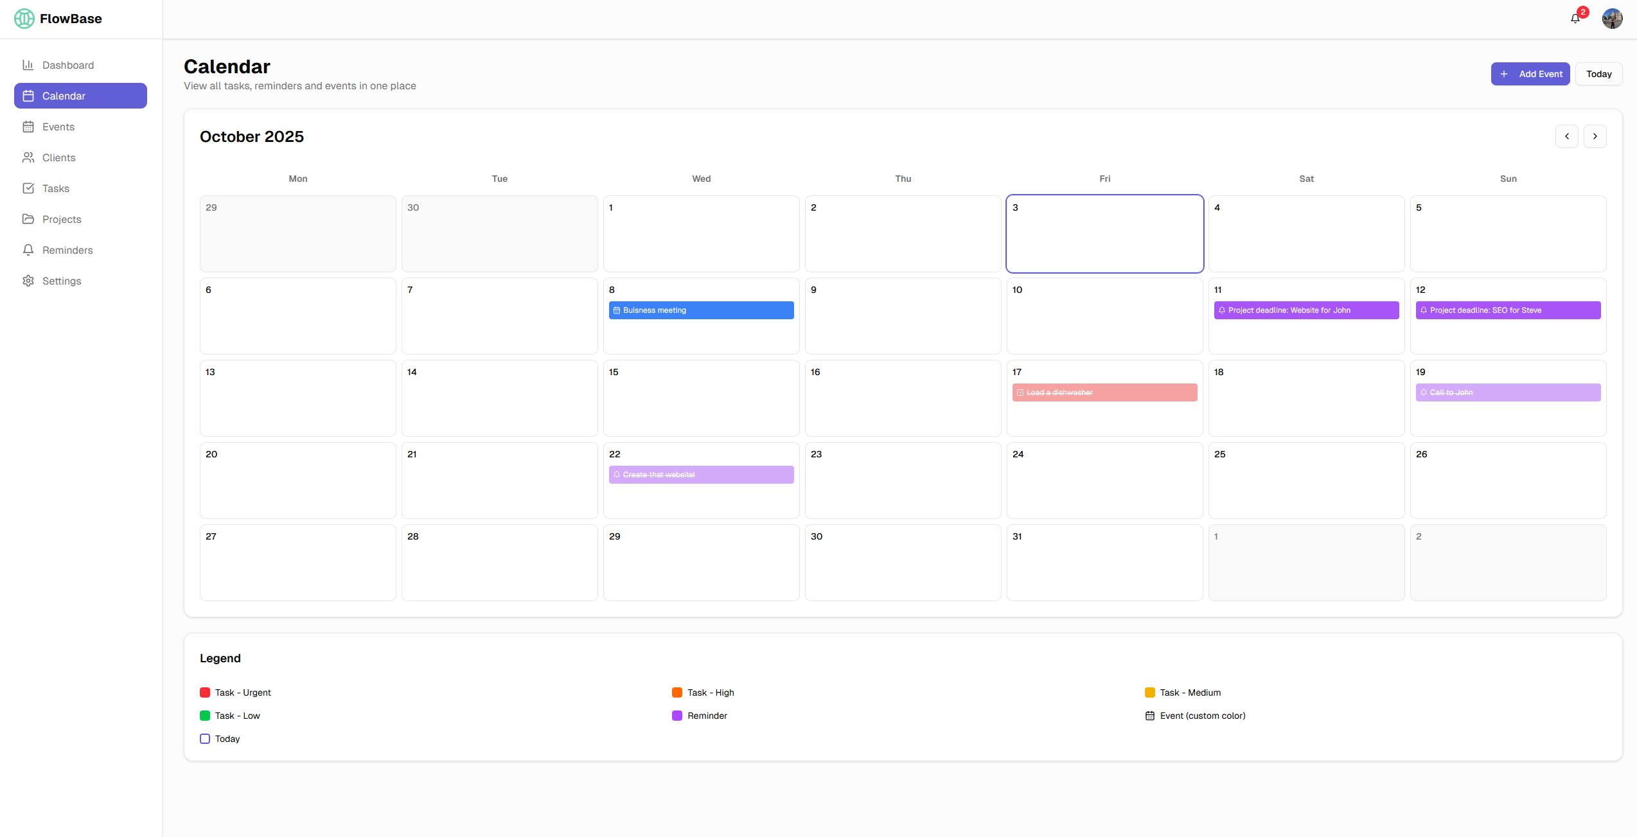This screenshot has width=1637, height=837.
Task: Select the Events calendar icon in sidebar
Action: [28, 127]
